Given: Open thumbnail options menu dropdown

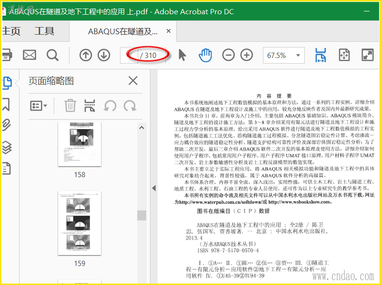Looking at the screenshot, I should [39, 106].
